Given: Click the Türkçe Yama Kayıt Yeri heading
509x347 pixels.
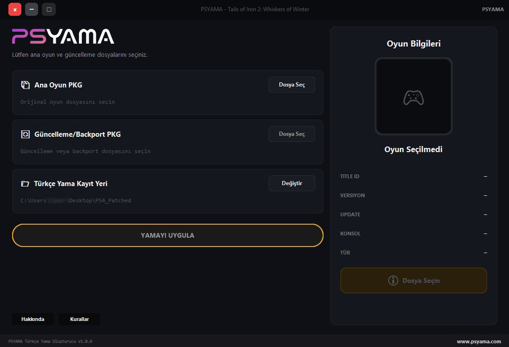Looking at the screenshot, I should coord(71,184).
